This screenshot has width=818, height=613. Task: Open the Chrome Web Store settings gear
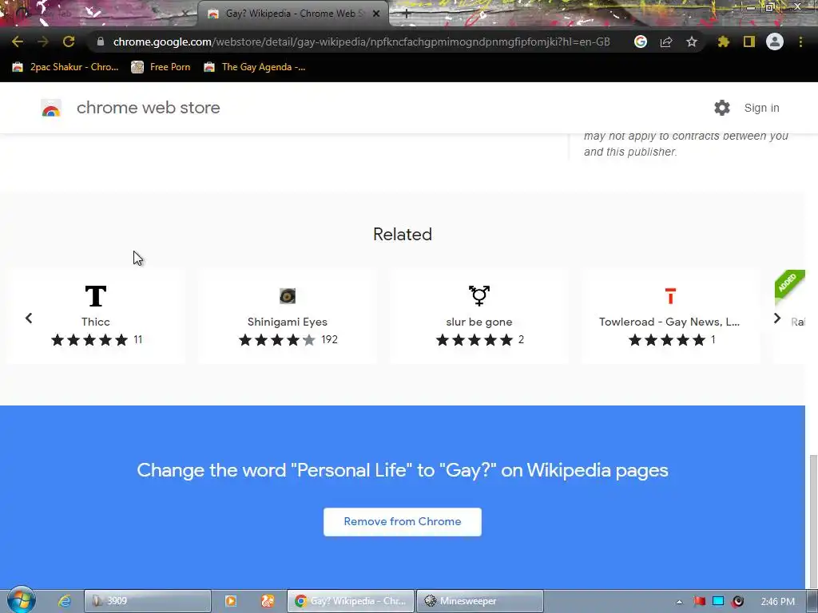click(722, 108)
